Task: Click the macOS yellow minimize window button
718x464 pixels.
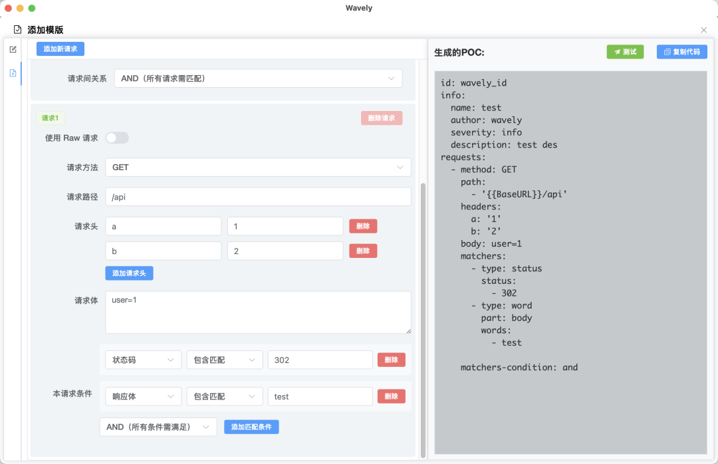Action: tap(20, 8)
